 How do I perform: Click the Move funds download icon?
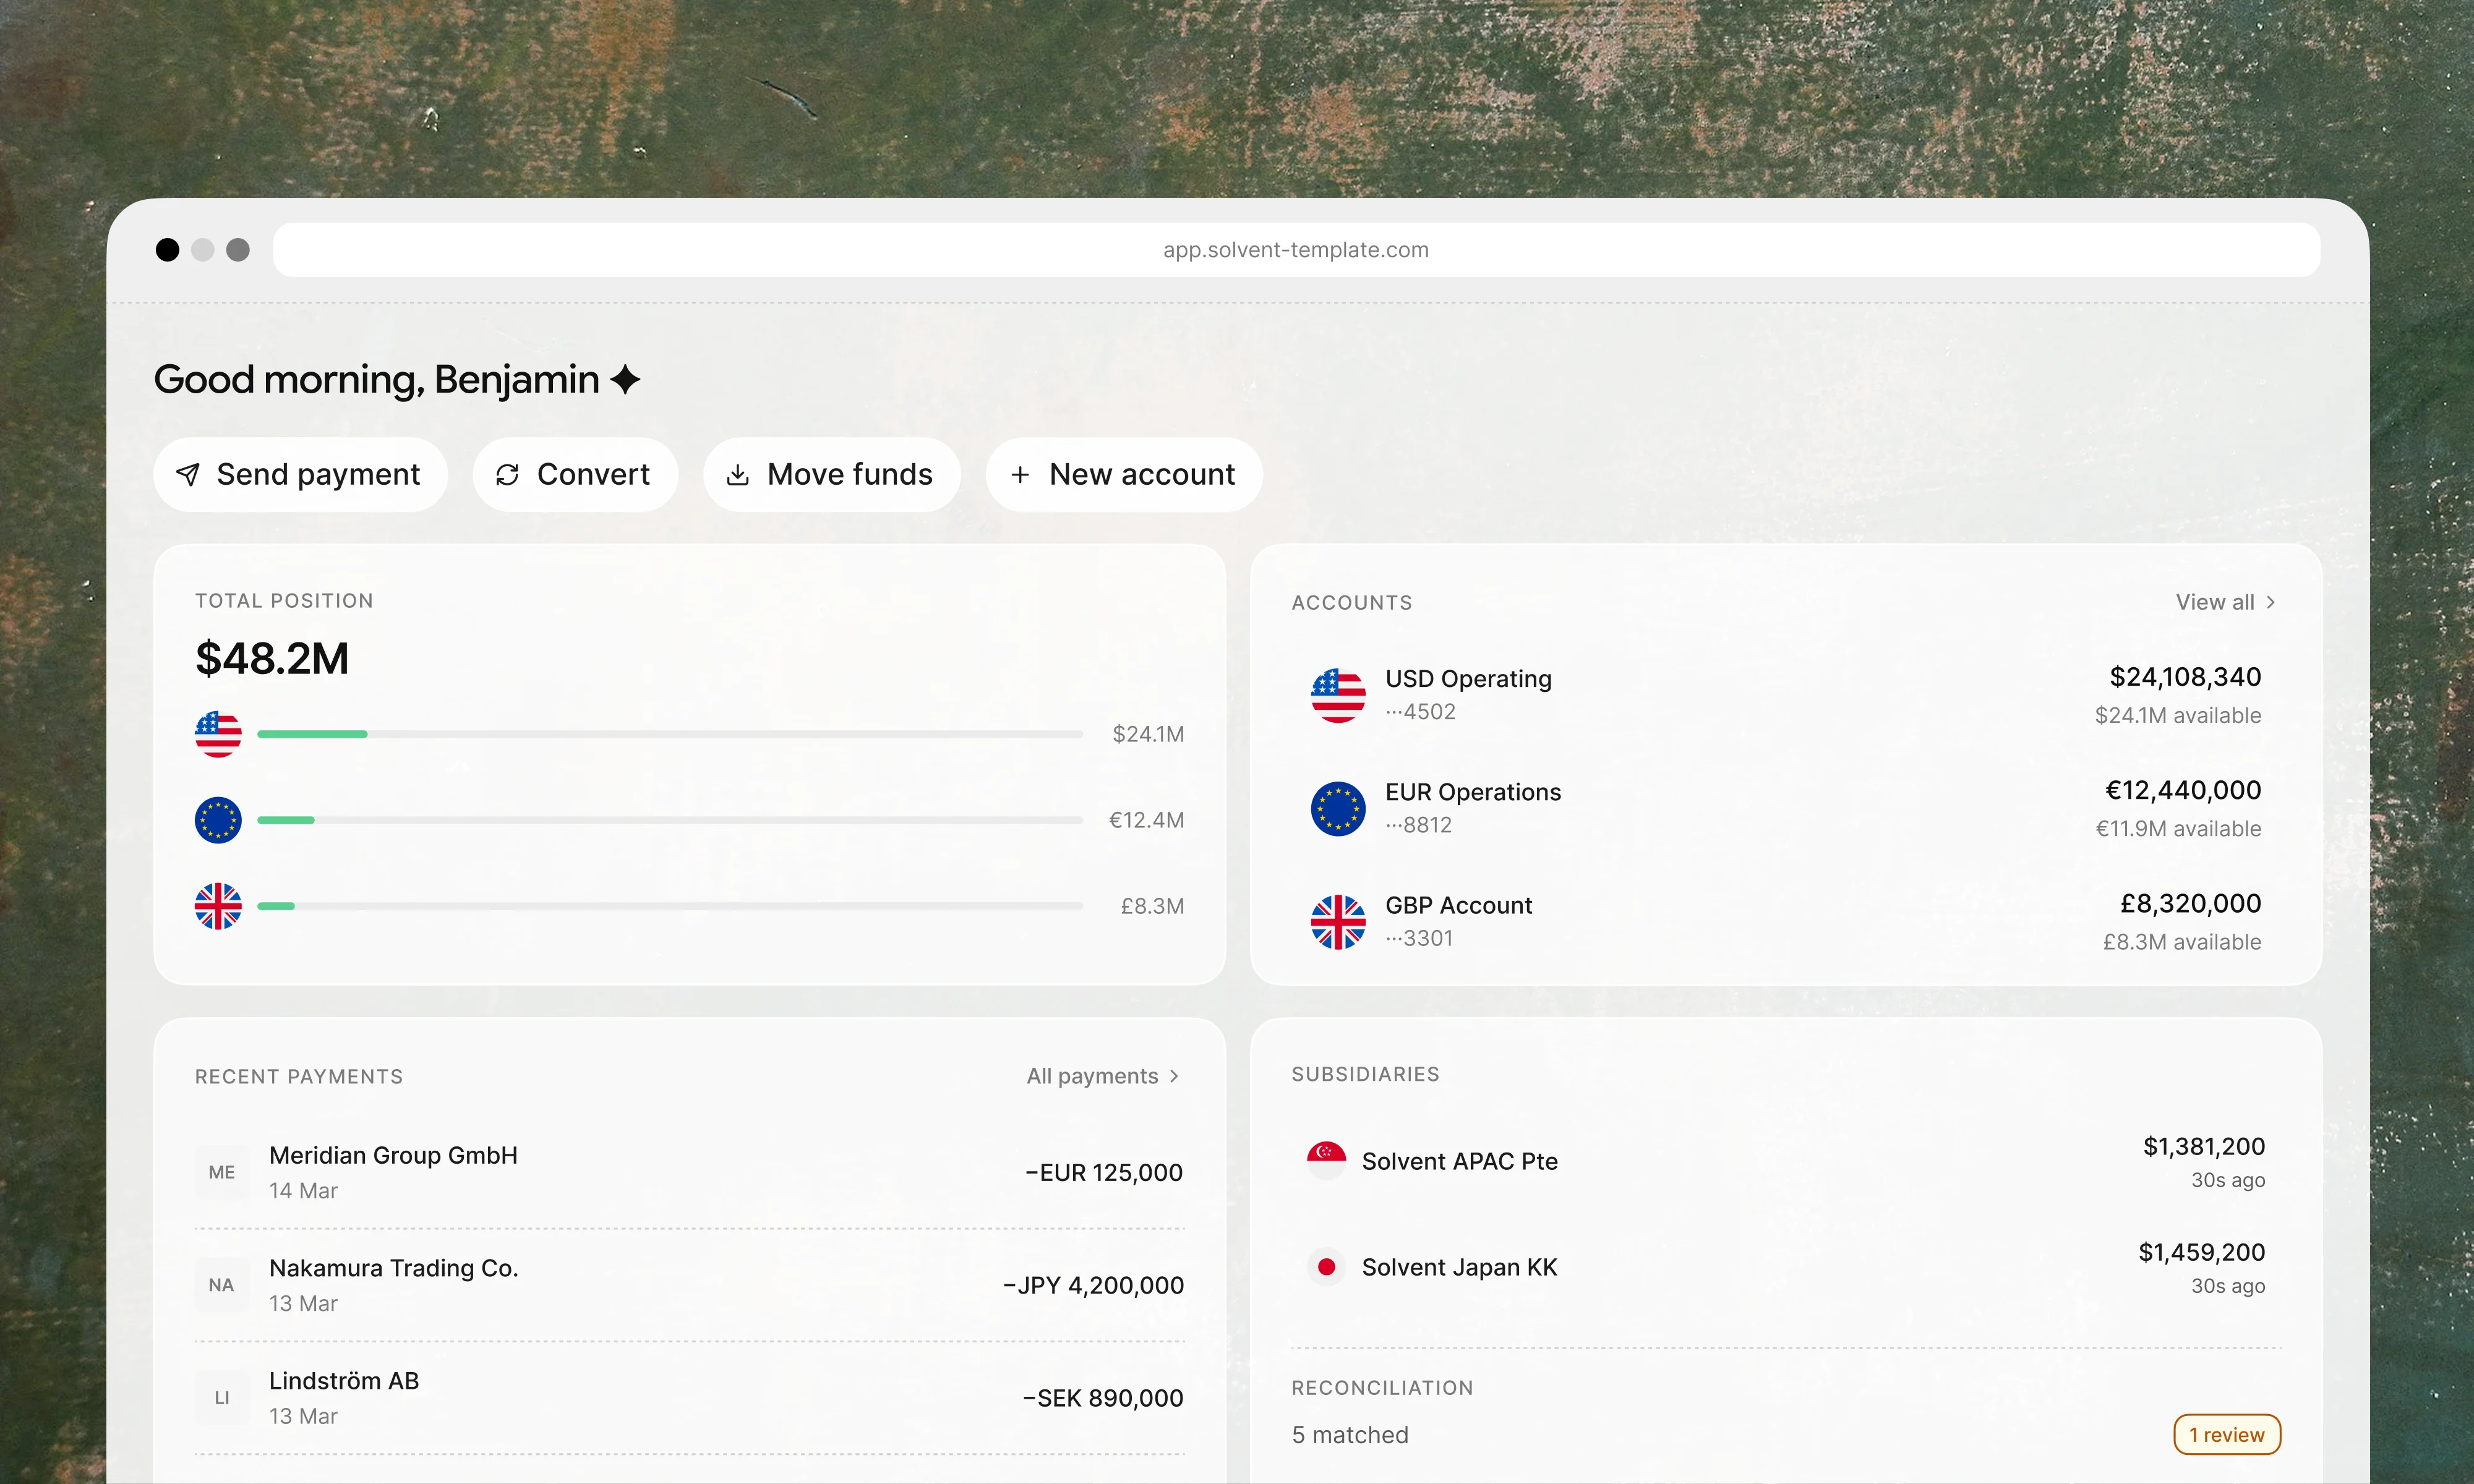pyautogui.click(x=738, y=475)
